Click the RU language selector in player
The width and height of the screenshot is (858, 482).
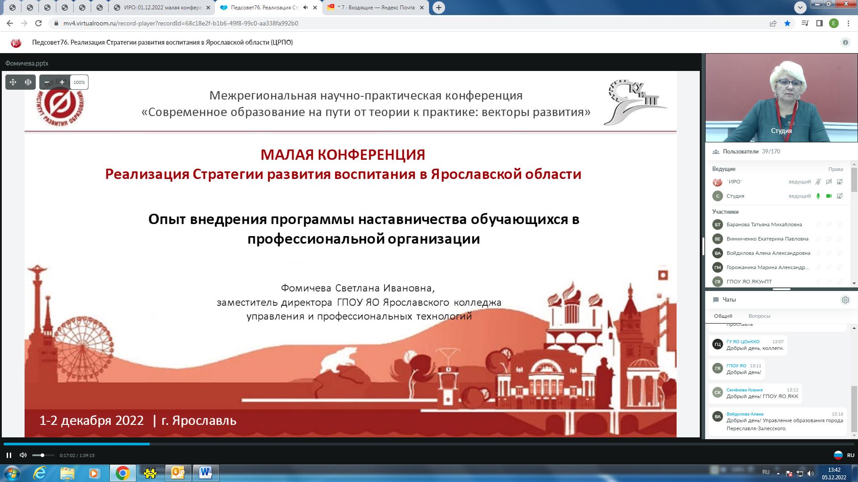click(844, 455)
